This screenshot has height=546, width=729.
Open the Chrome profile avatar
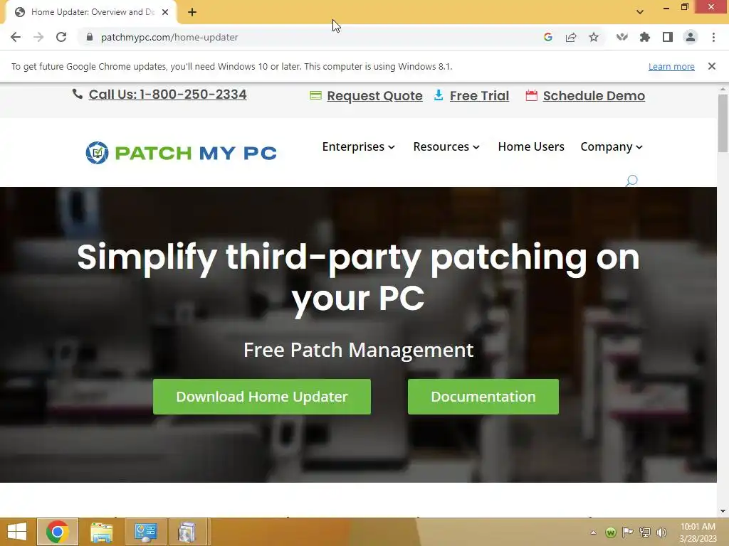point(691,37)
